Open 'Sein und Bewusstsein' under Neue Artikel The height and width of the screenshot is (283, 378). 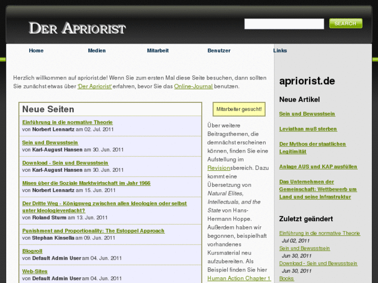[x=307, y=114]
